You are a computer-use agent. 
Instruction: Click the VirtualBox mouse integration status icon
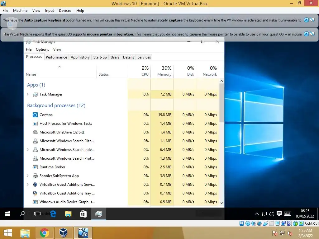point(295,223)
